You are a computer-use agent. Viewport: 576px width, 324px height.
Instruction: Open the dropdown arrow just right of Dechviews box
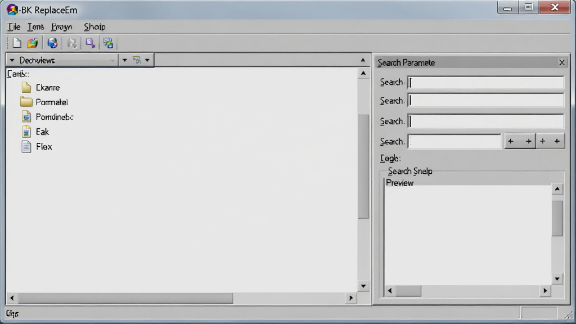124,60
